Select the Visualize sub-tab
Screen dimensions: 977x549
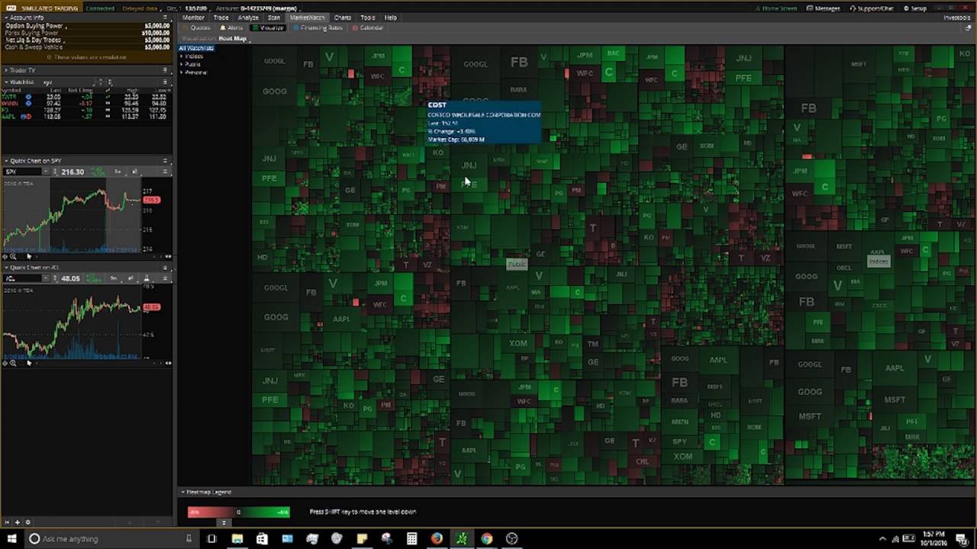(268, 27)
